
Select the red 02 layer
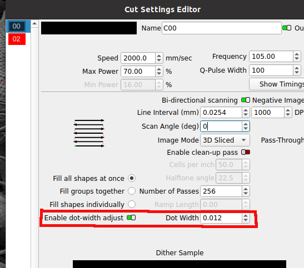point(17,39)
